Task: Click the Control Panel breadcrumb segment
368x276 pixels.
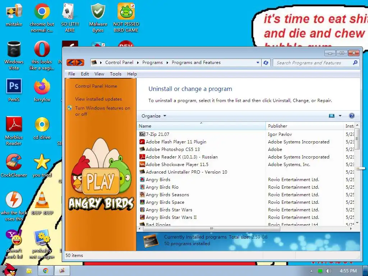Action: tap(119, 63)
